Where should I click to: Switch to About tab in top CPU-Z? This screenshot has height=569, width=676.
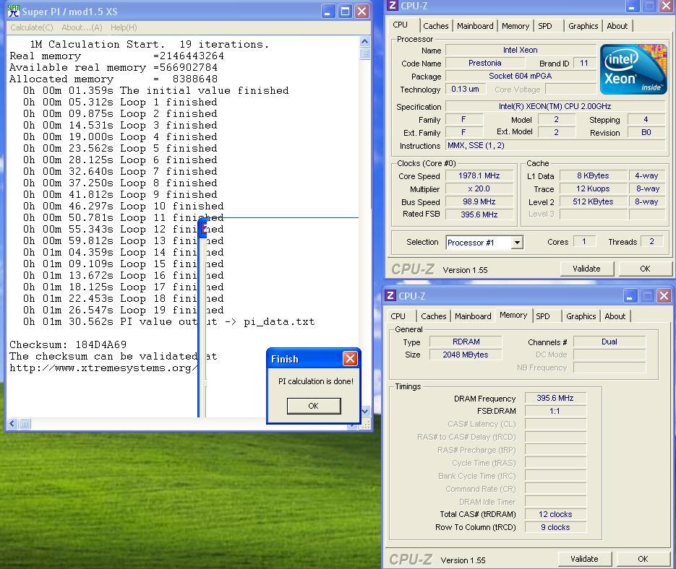617,26
